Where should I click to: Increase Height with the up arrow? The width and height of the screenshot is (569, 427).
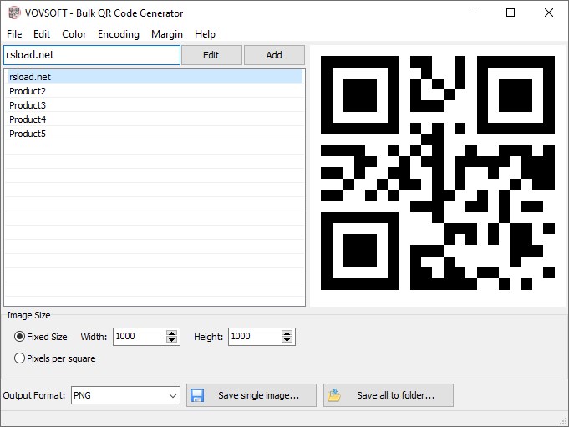(x=287, y=333)
